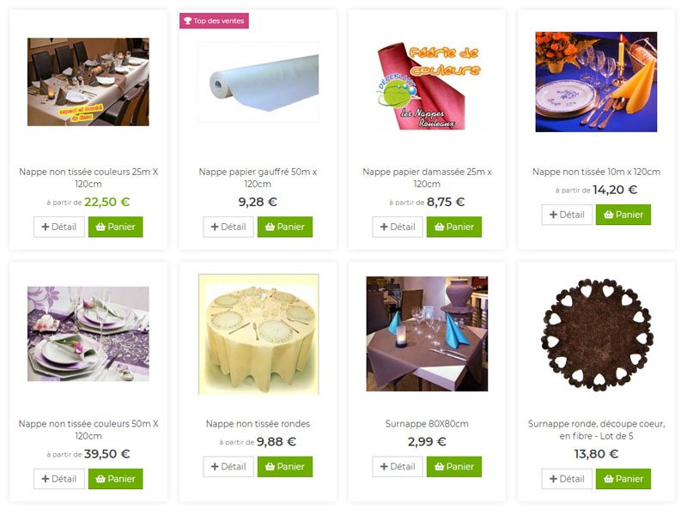This screenshot has height=515, width=687.
Task: Open Détail for Nappe non tissée rondes
Action: click(x=228, y=467)
